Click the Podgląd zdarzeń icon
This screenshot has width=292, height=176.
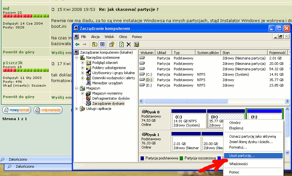point(89,63)
